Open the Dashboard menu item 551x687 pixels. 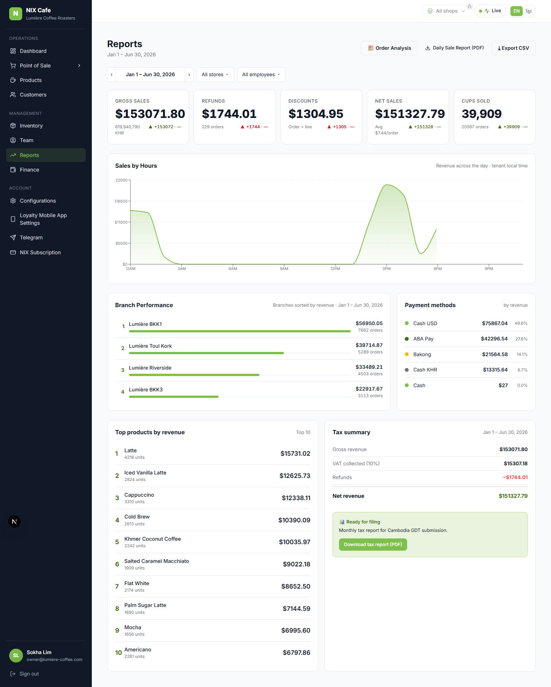point(46,51)
